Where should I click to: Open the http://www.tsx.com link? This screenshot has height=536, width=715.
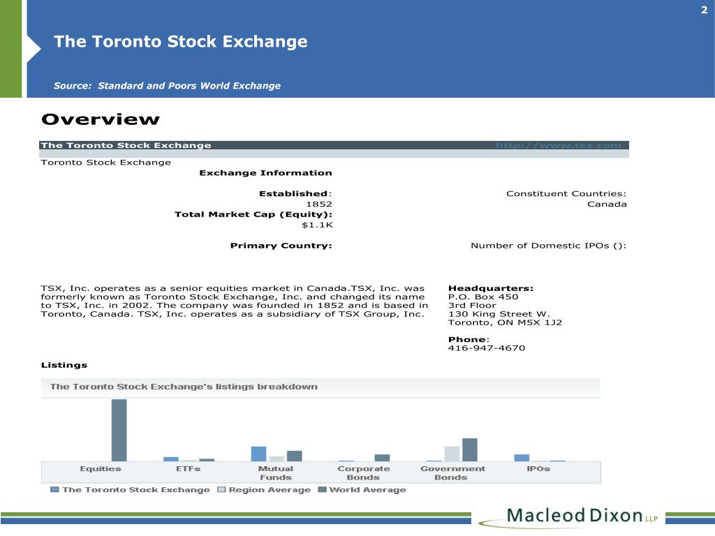559,145
